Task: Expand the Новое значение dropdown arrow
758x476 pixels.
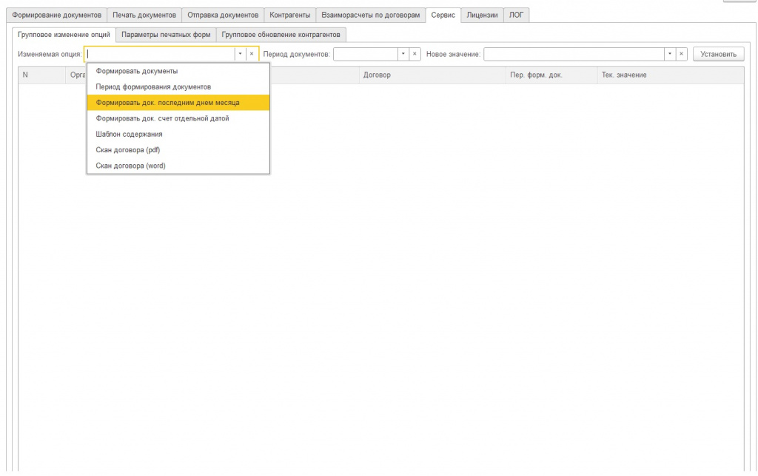Action: 670,54
